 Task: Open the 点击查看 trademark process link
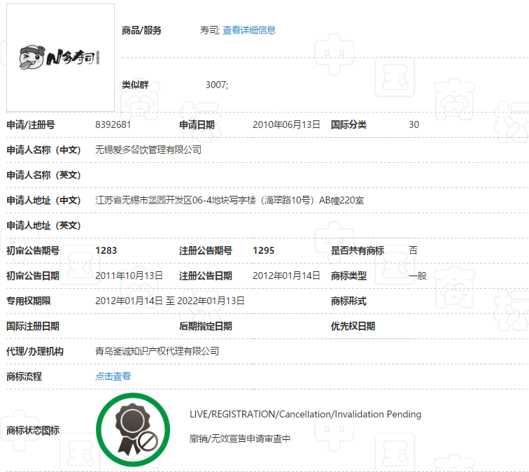(x=113, y=376)
